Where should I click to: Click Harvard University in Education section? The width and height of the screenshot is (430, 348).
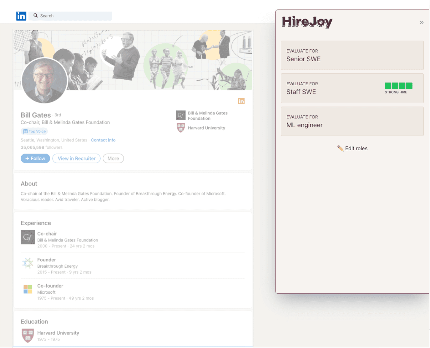point(58,333)
